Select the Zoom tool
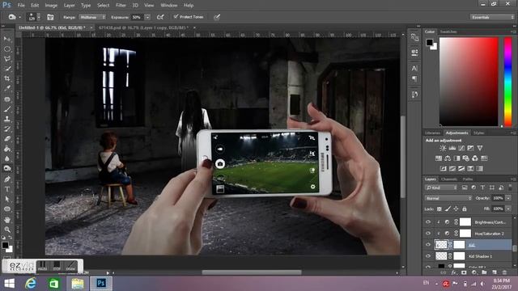Image resolution: width=518 pixels, height=291 pixels. pyautogui.click(x=7, y=230)
